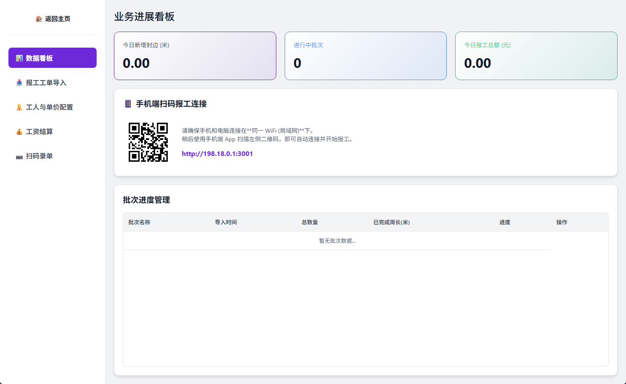This screenshot has width=626, height=384.
Task: Click the 业务进展看板 page title
Action: (144, 16)
